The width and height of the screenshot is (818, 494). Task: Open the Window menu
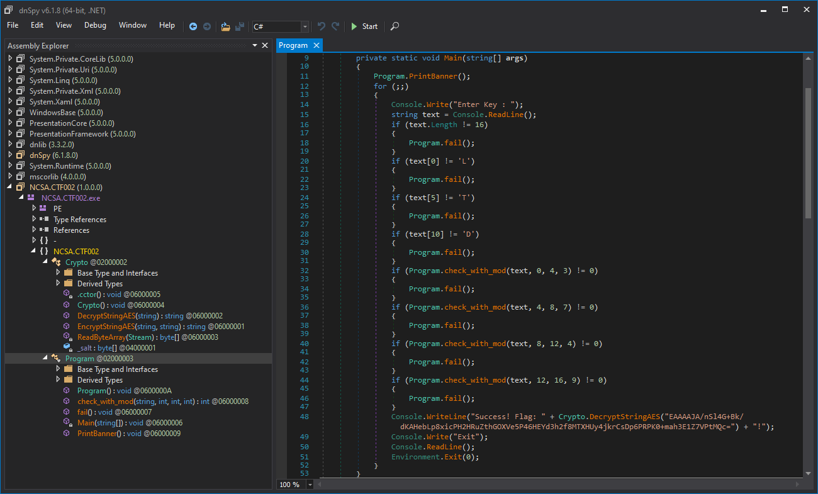[133, 25]
